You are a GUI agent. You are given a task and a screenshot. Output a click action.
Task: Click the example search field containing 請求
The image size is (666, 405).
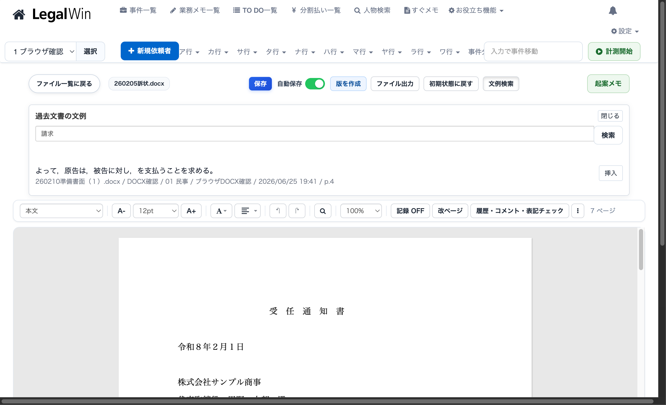click(314, 134)
